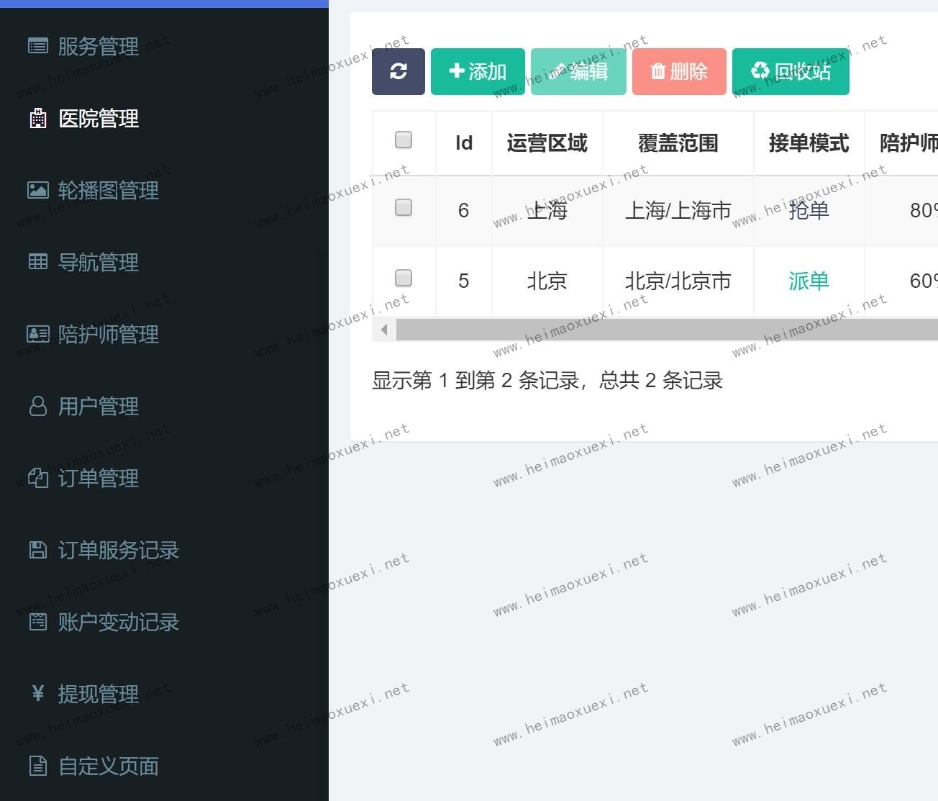Screen dimensions: 938x801
Task: Check the row checkbox for Id 5
Action: click(x=404, y=278)
